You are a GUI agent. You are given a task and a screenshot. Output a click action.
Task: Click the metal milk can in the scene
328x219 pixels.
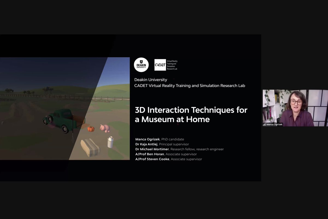pos(110,142)
